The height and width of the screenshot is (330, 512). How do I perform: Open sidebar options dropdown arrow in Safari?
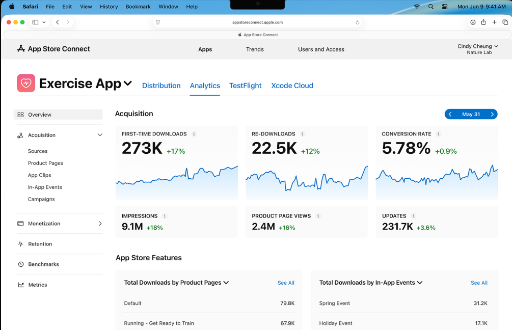pos(44,22)
